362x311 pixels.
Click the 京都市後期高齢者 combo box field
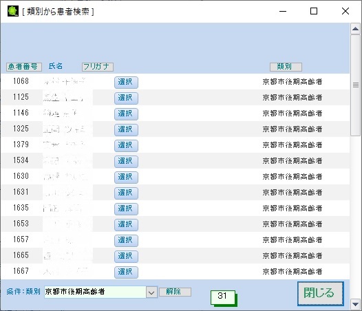point(95,292)
